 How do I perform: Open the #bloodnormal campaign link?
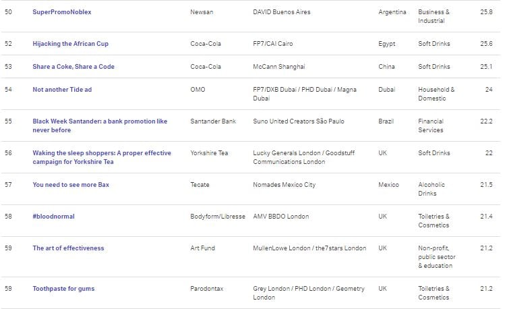(53, 217)
